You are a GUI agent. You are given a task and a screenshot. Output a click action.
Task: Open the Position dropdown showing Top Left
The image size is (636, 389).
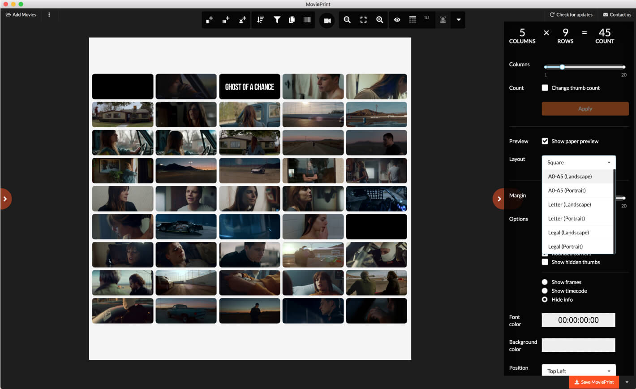click(x=579, y=371)
